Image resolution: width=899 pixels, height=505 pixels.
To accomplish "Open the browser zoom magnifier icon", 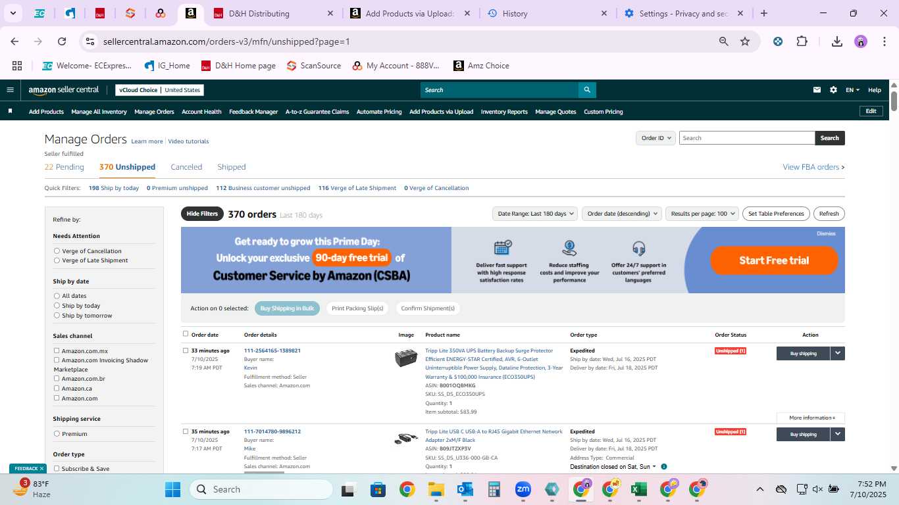I will (724, 41).
